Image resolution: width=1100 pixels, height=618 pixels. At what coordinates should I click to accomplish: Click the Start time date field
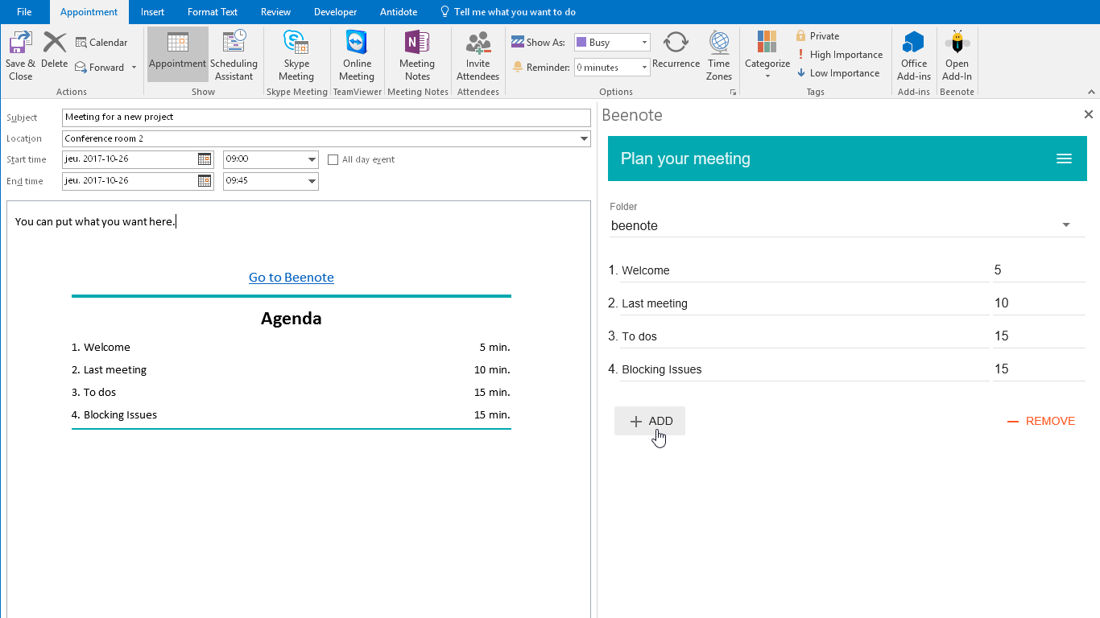(130, 159)
